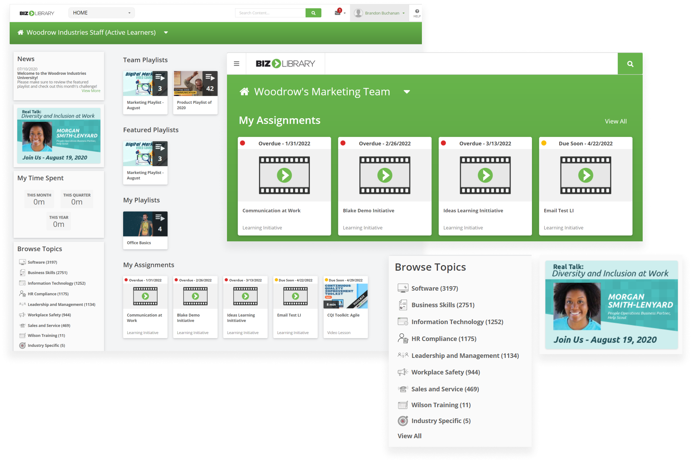Play small Email Test LI assignment video

295,296
